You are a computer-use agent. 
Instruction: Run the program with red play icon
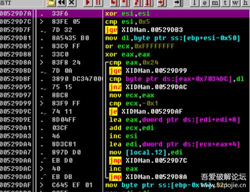coord(88,3)
